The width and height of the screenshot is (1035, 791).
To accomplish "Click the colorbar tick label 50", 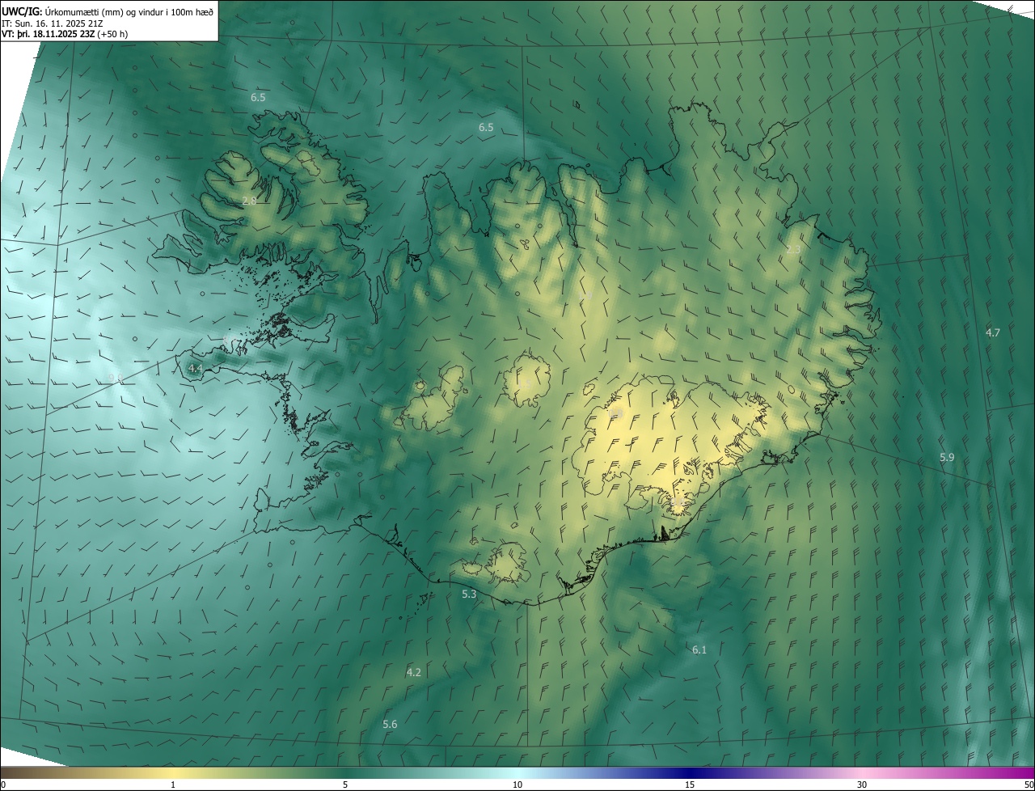I will [1029, 785].
